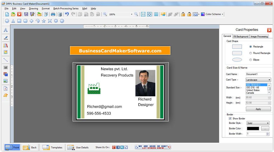Switch to the Fill Background tab
The height and width of the screenshot is (152, 274).
pyautogui.click(x=241, y=36)
